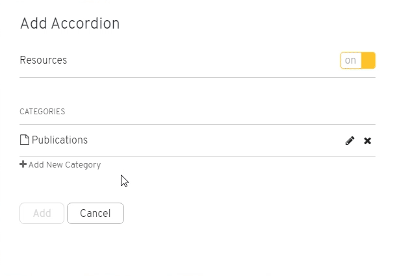Click the word Category in Add New Category
Image resolution: width=395 pixels, height=276 pixels.
click(83, 165)
